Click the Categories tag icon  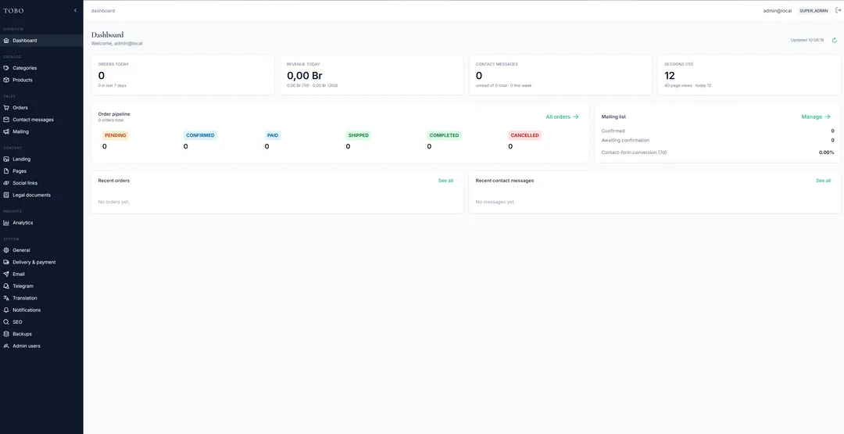pos(6,68)
